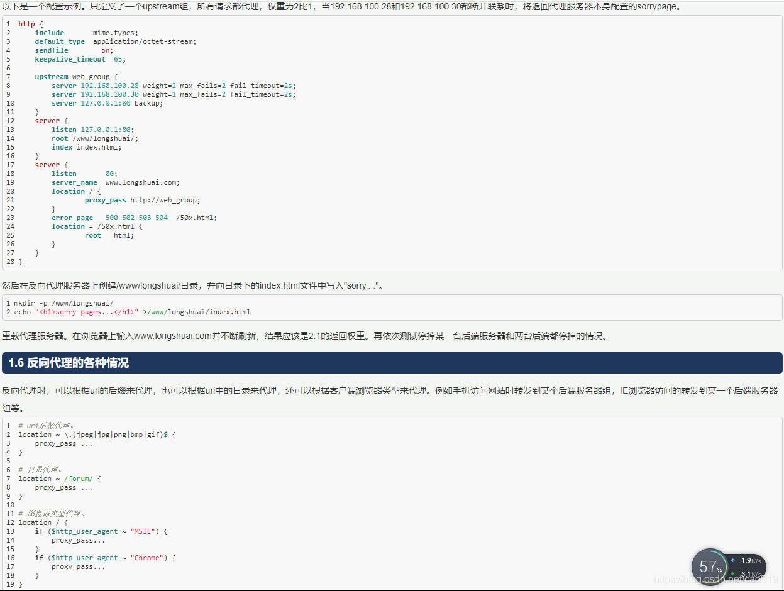Click the "http {" line in the config
The width and height of the screenshot is (784, 591).
(30, 24)
